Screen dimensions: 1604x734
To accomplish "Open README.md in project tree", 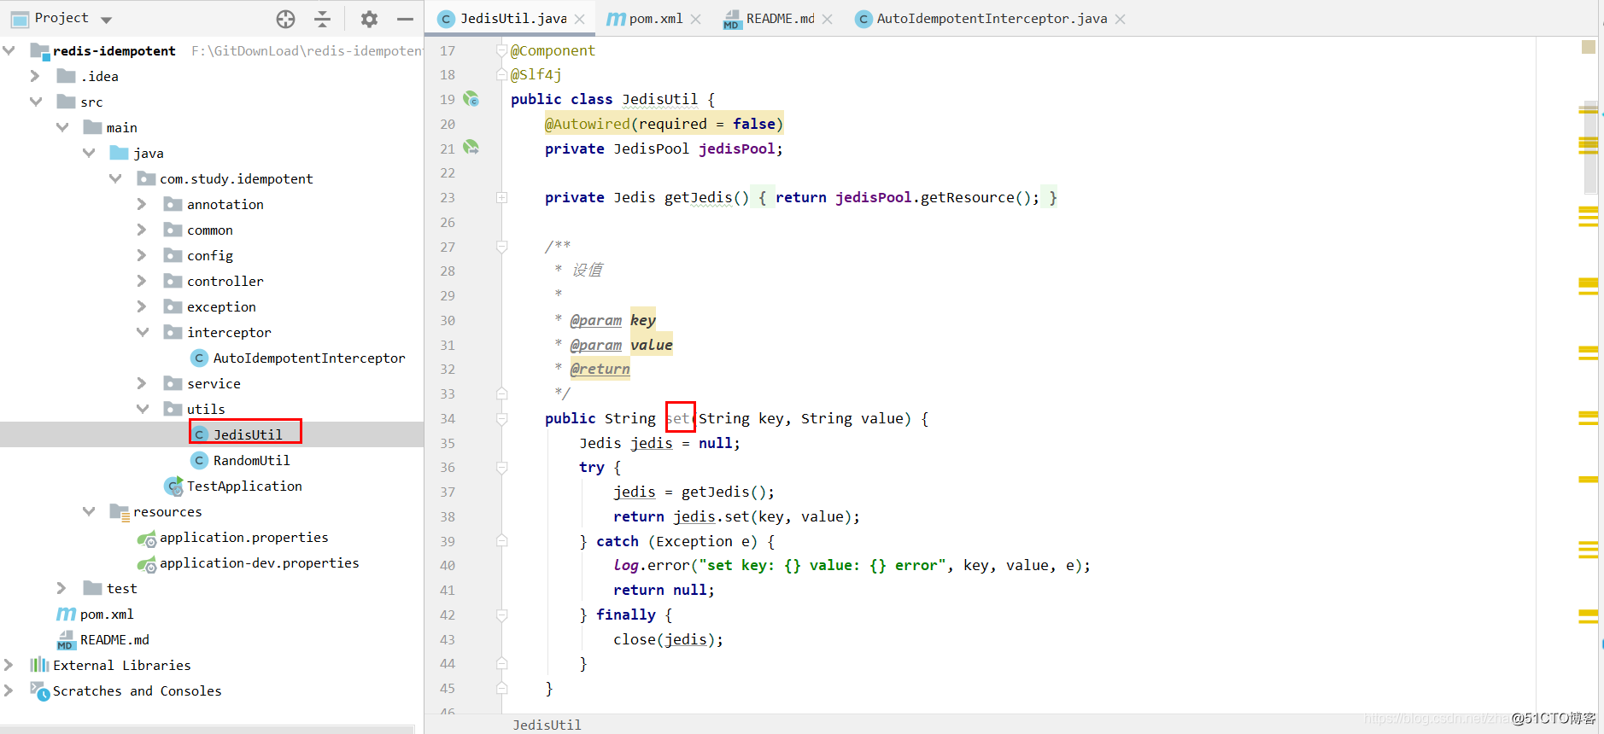I will click(114, 639).
